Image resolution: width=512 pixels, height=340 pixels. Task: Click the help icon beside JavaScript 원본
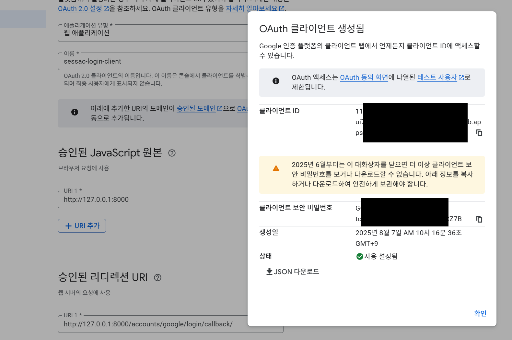172,153
